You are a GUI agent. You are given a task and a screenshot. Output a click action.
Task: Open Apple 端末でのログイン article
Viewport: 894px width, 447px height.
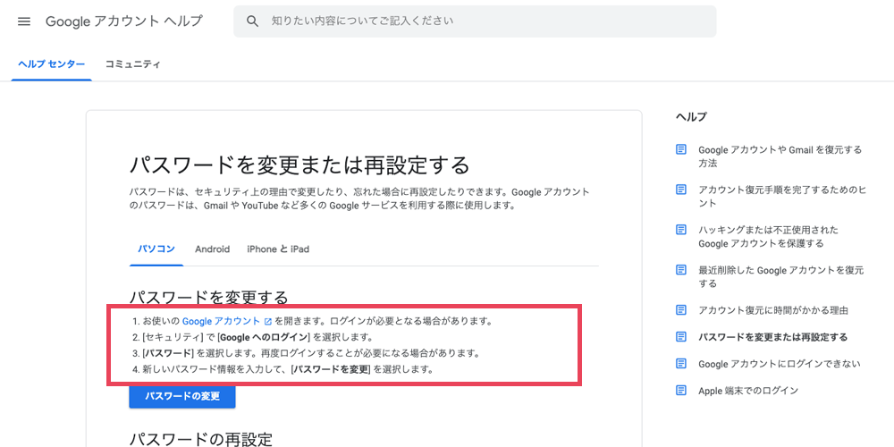click(x=748, y=391)
